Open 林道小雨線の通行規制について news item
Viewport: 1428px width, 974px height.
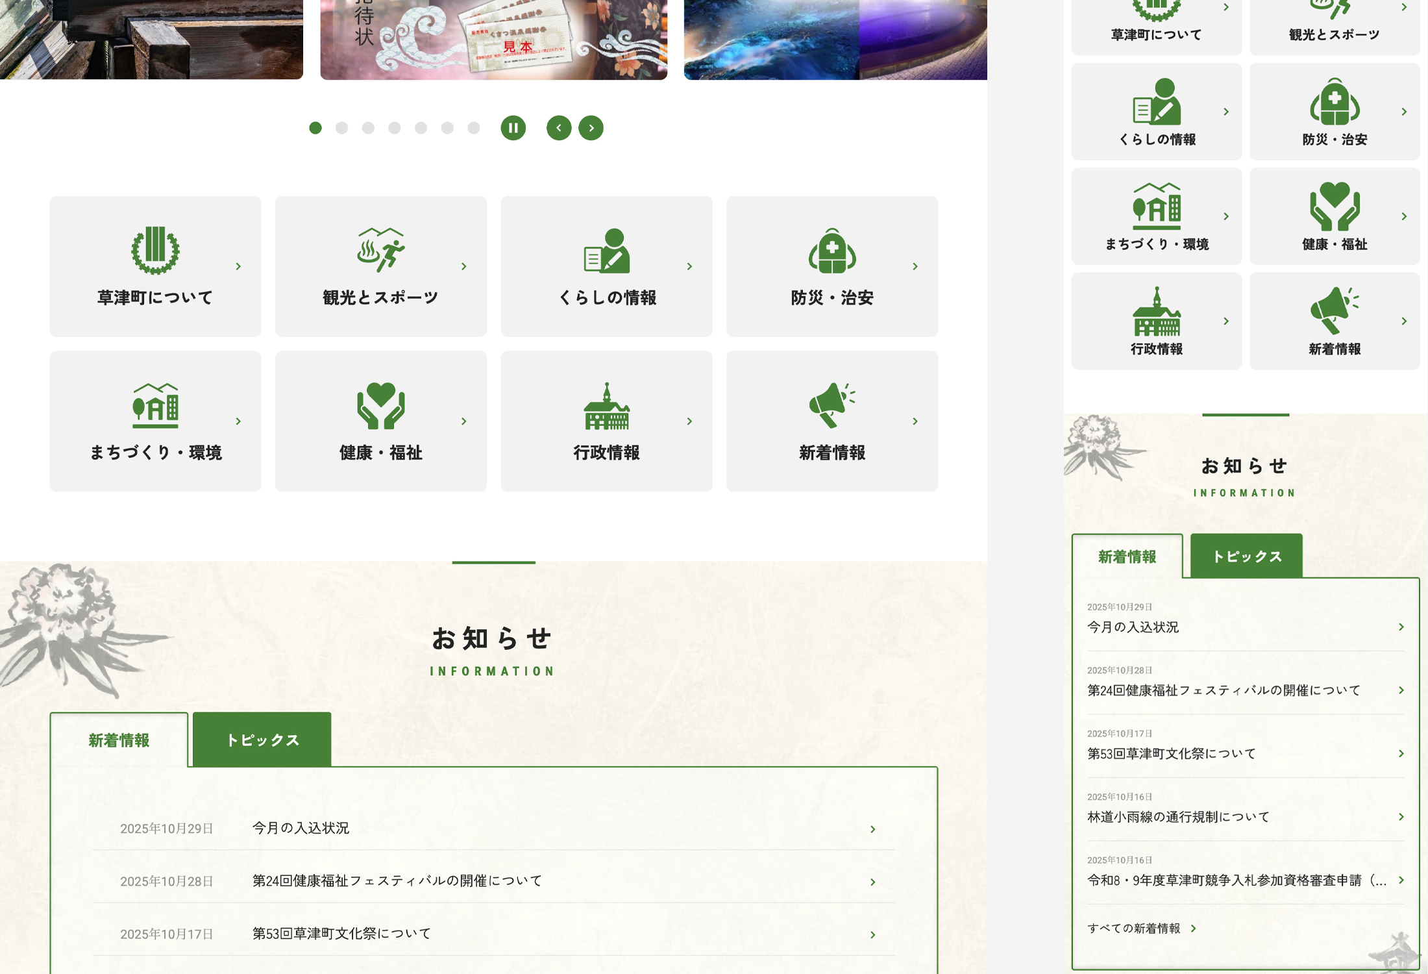coord(1178,817)
